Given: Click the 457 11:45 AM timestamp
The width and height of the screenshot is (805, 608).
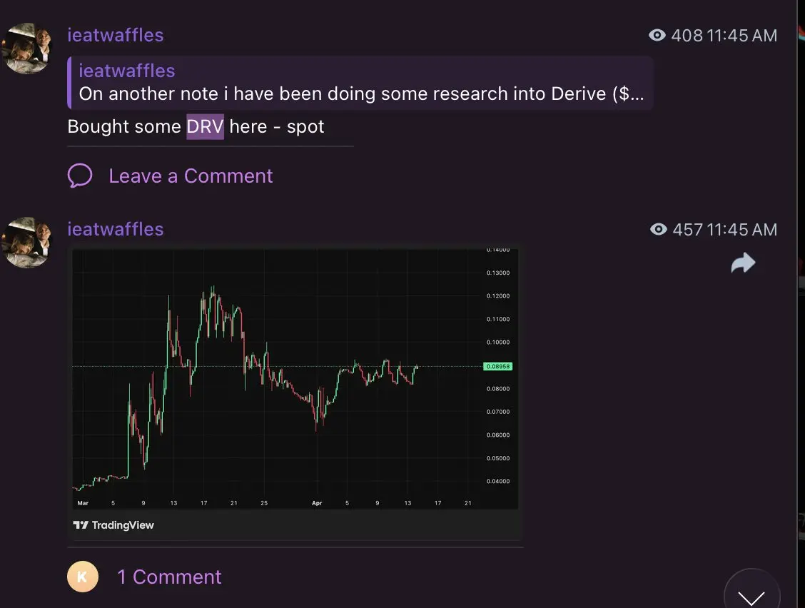Looking at the screenshot, I should (x=725, y=229).
